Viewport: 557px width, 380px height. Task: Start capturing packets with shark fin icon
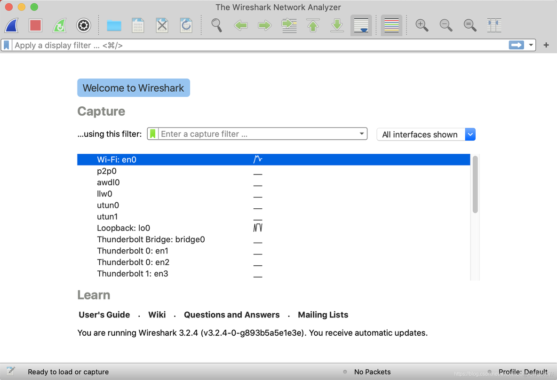12,25
